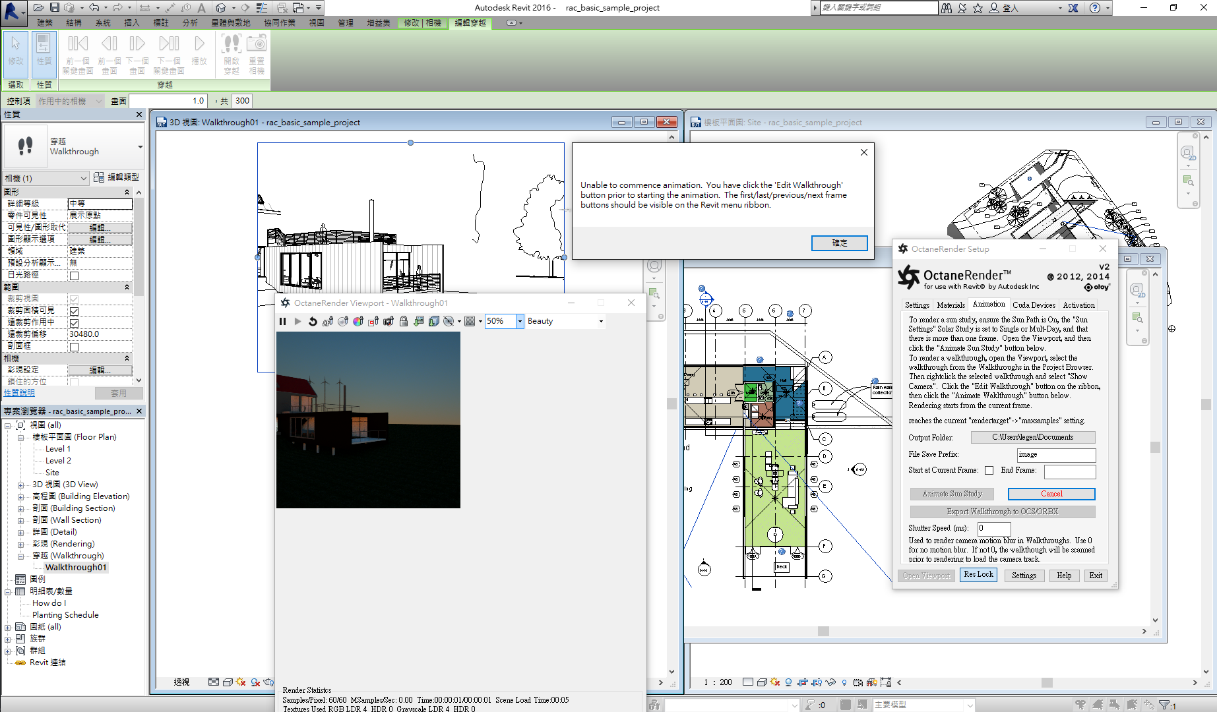Screen dimensions: 1217x712
Task: Switch to the Materials tab in OctaneRender Setup
Action: (951, 305)
